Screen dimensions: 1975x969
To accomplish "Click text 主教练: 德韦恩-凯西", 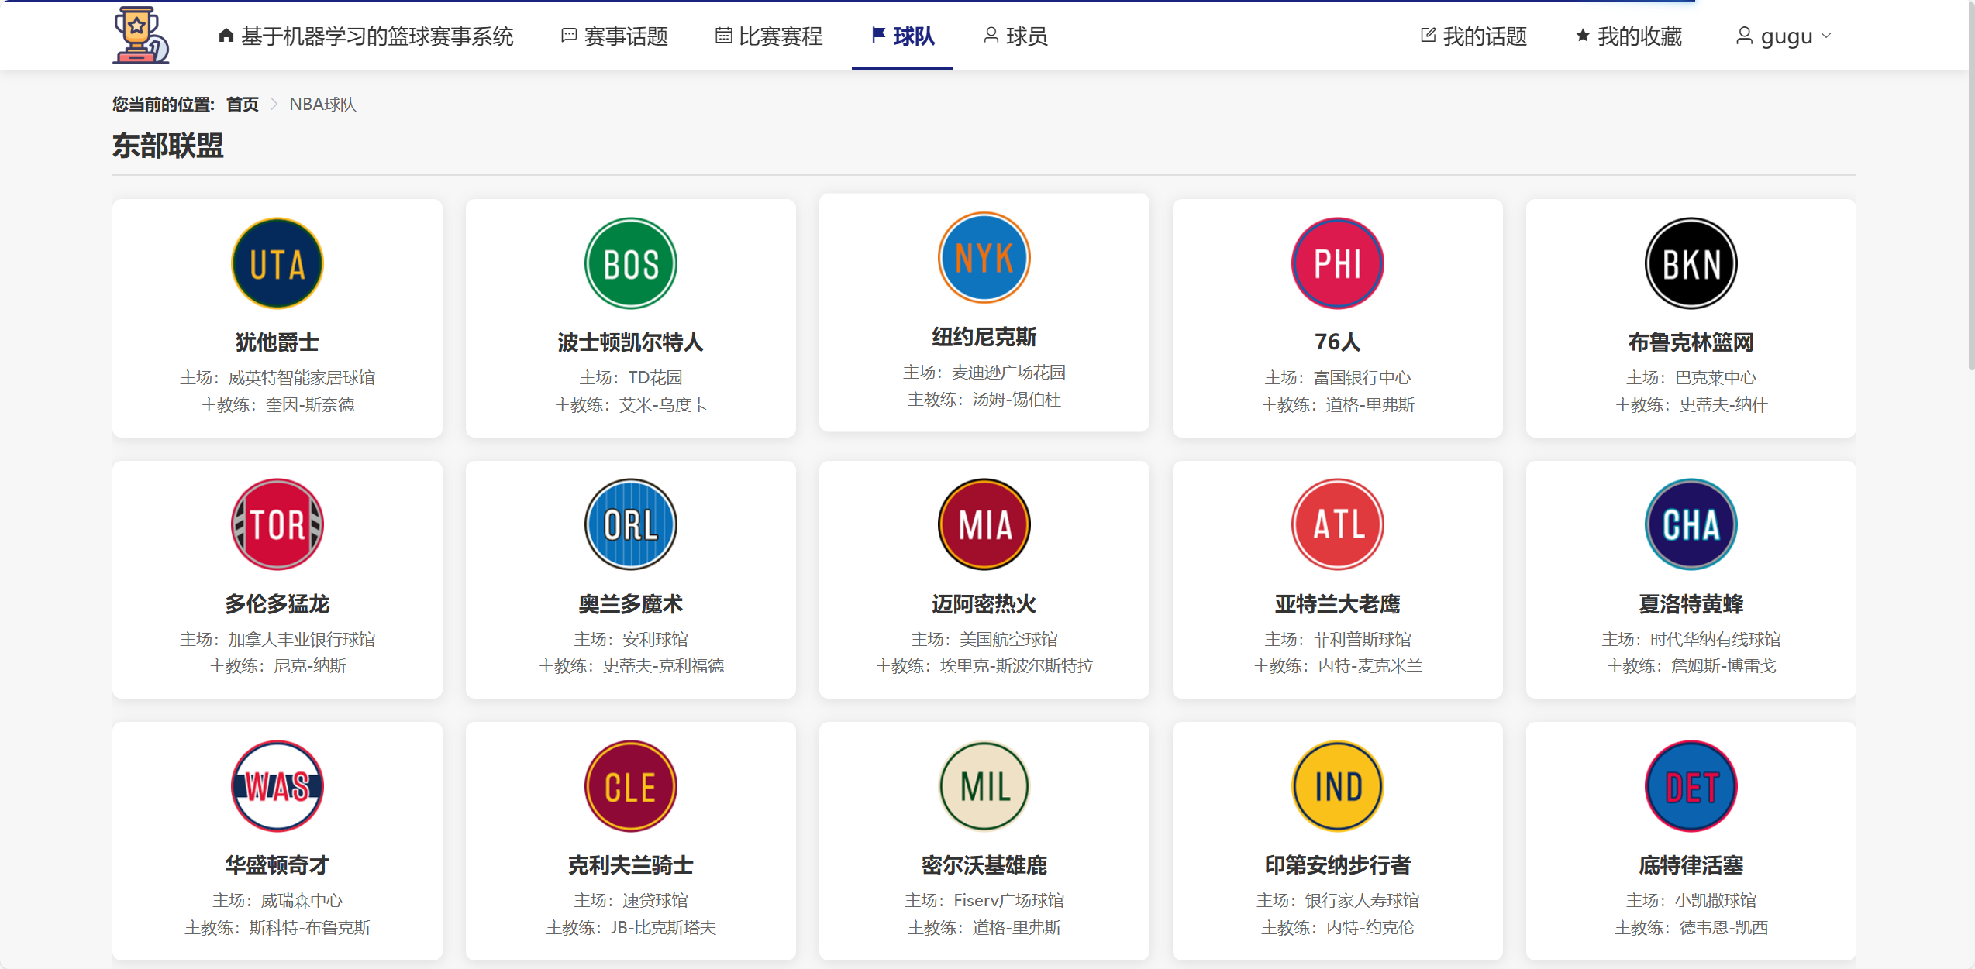I will [x=1691, y=927].
